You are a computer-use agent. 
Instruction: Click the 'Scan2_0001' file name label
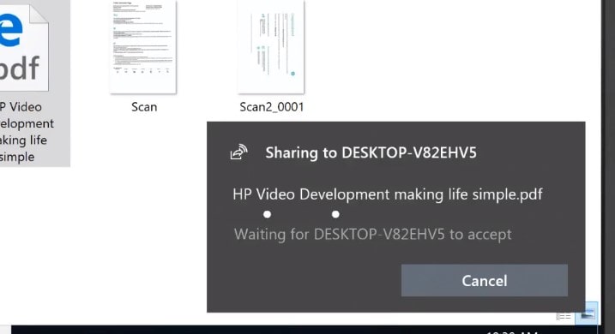click(271, 107)
